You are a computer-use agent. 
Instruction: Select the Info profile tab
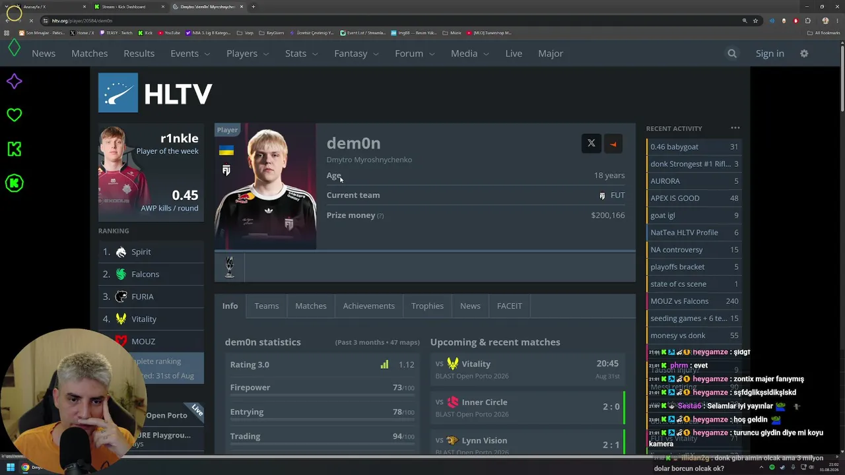[230, 306]
